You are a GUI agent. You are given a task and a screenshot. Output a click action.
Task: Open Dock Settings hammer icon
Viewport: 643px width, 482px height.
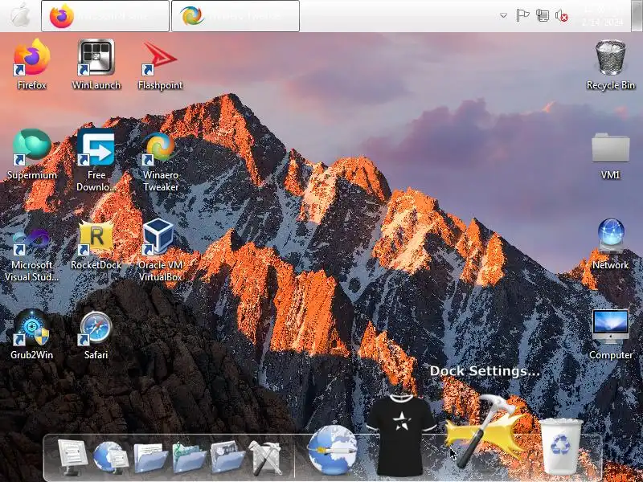[x=484, y=431]
